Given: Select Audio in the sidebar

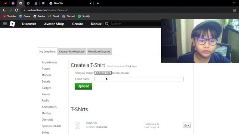Looking at the screenshot, I should [x=46, y=100].
